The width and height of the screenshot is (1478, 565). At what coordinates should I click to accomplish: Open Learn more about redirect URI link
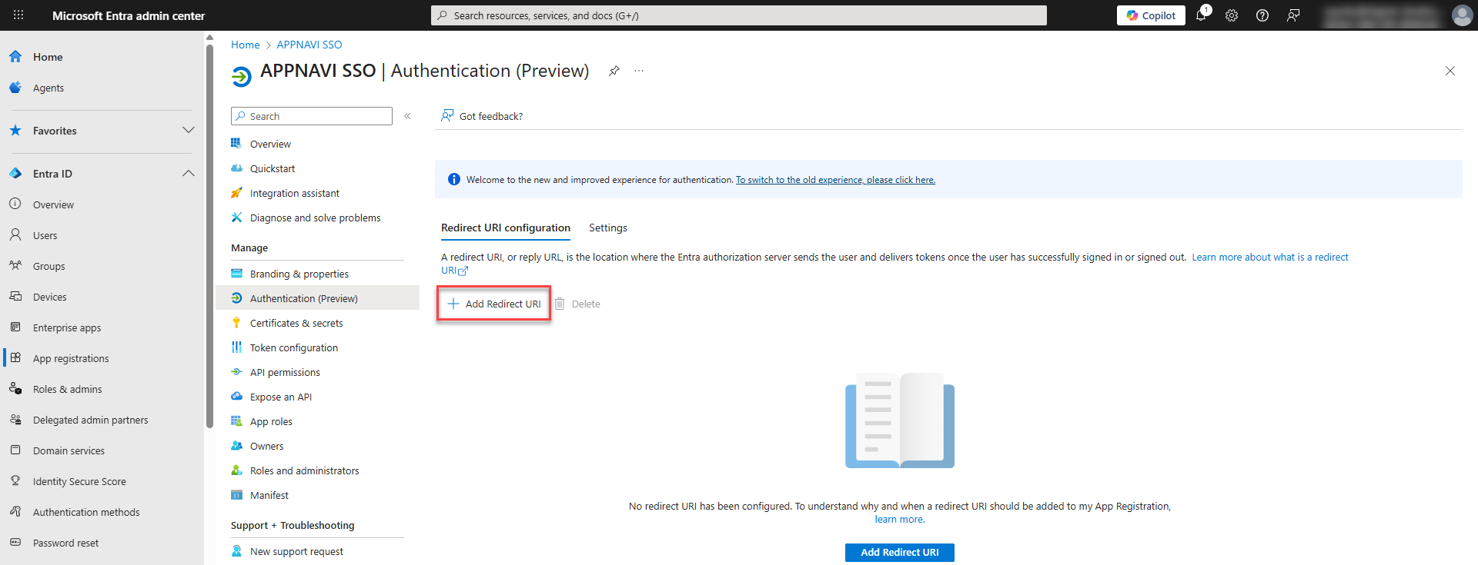click(x=1269, y=258)
